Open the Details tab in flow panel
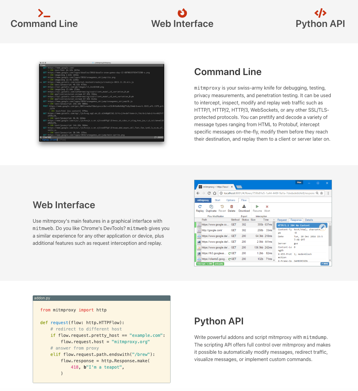 pos(309,220)
